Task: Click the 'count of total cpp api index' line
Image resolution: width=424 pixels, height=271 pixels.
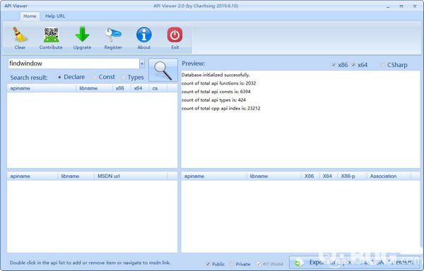Action: click(220, 108)
